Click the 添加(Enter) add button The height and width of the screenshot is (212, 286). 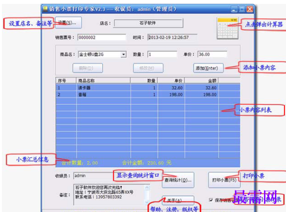point(208,68)
